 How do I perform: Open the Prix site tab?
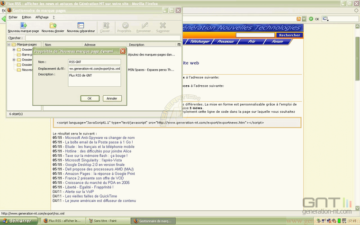pyautogui.click(x=252, y=41)
